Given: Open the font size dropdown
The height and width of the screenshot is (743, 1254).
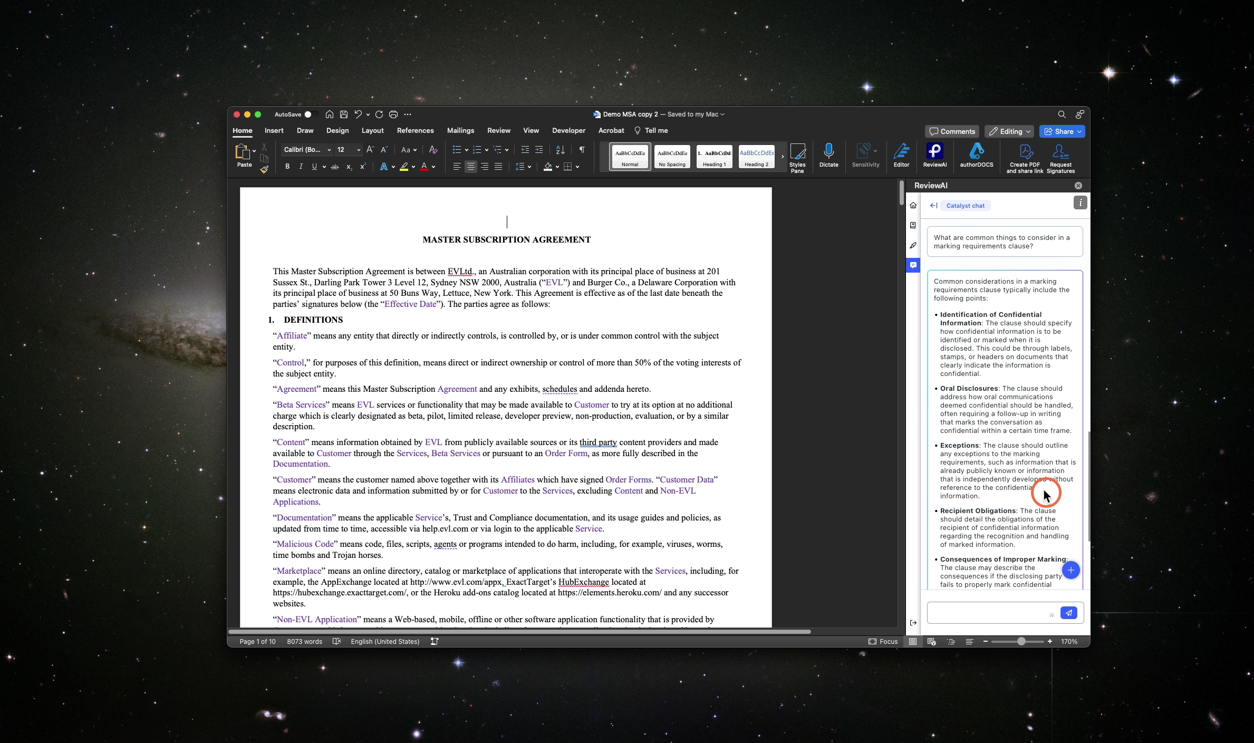Looking at the screenshot, I should pos(359,150).
